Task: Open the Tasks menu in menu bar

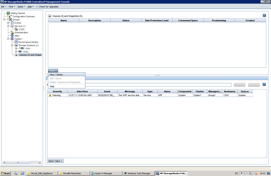Action: coord(21,7)
